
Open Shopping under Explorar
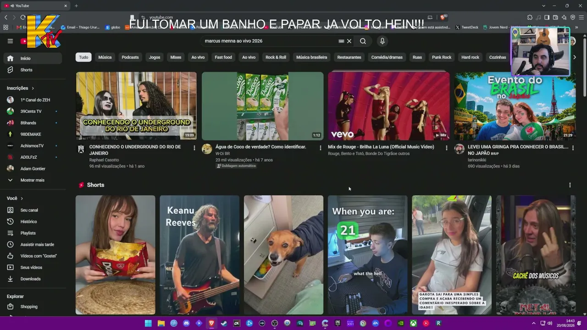click(32, 307)
